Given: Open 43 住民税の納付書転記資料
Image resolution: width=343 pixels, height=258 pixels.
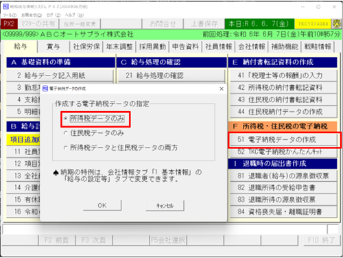Looking at the screenshot, I should tap(283, 99).
